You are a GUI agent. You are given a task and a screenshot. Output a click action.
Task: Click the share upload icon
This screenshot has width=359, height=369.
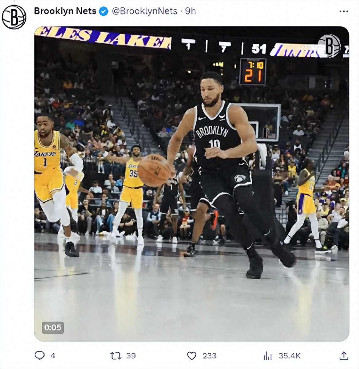(x=344, y=355)
